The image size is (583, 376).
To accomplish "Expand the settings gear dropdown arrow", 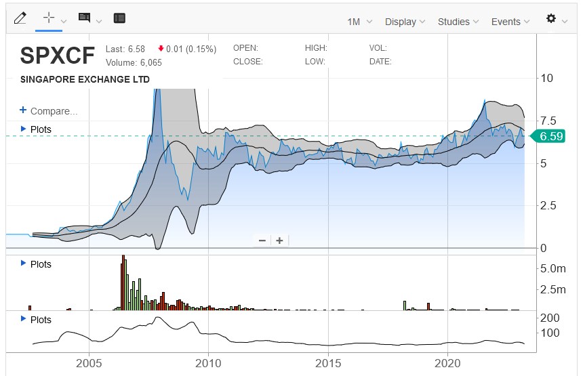I will [x=565, y=22].
